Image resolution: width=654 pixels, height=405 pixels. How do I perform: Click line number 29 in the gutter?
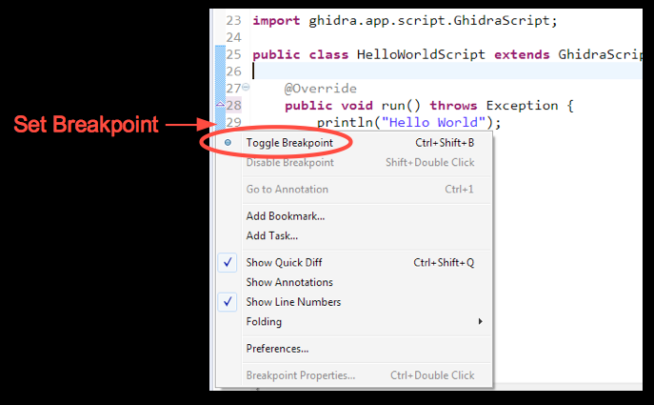[x=234, y=123]
